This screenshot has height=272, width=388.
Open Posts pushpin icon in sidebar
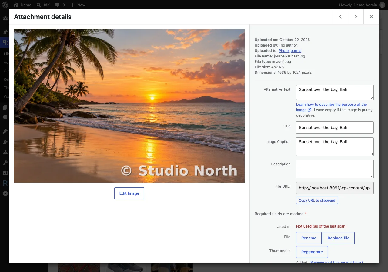point(5,32)
